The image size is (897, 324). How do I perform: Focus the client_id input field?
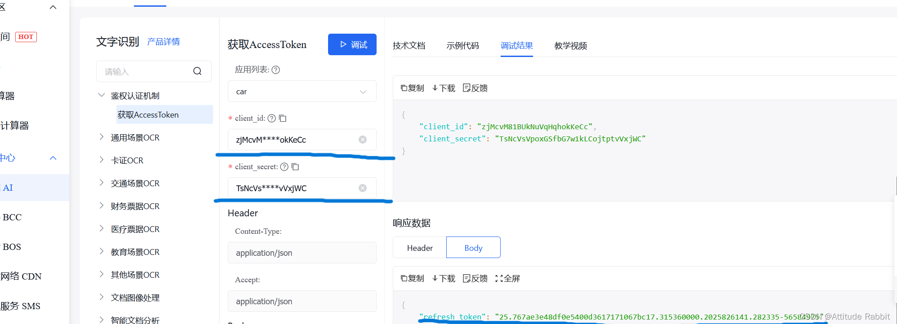click(x=302, y=140)
